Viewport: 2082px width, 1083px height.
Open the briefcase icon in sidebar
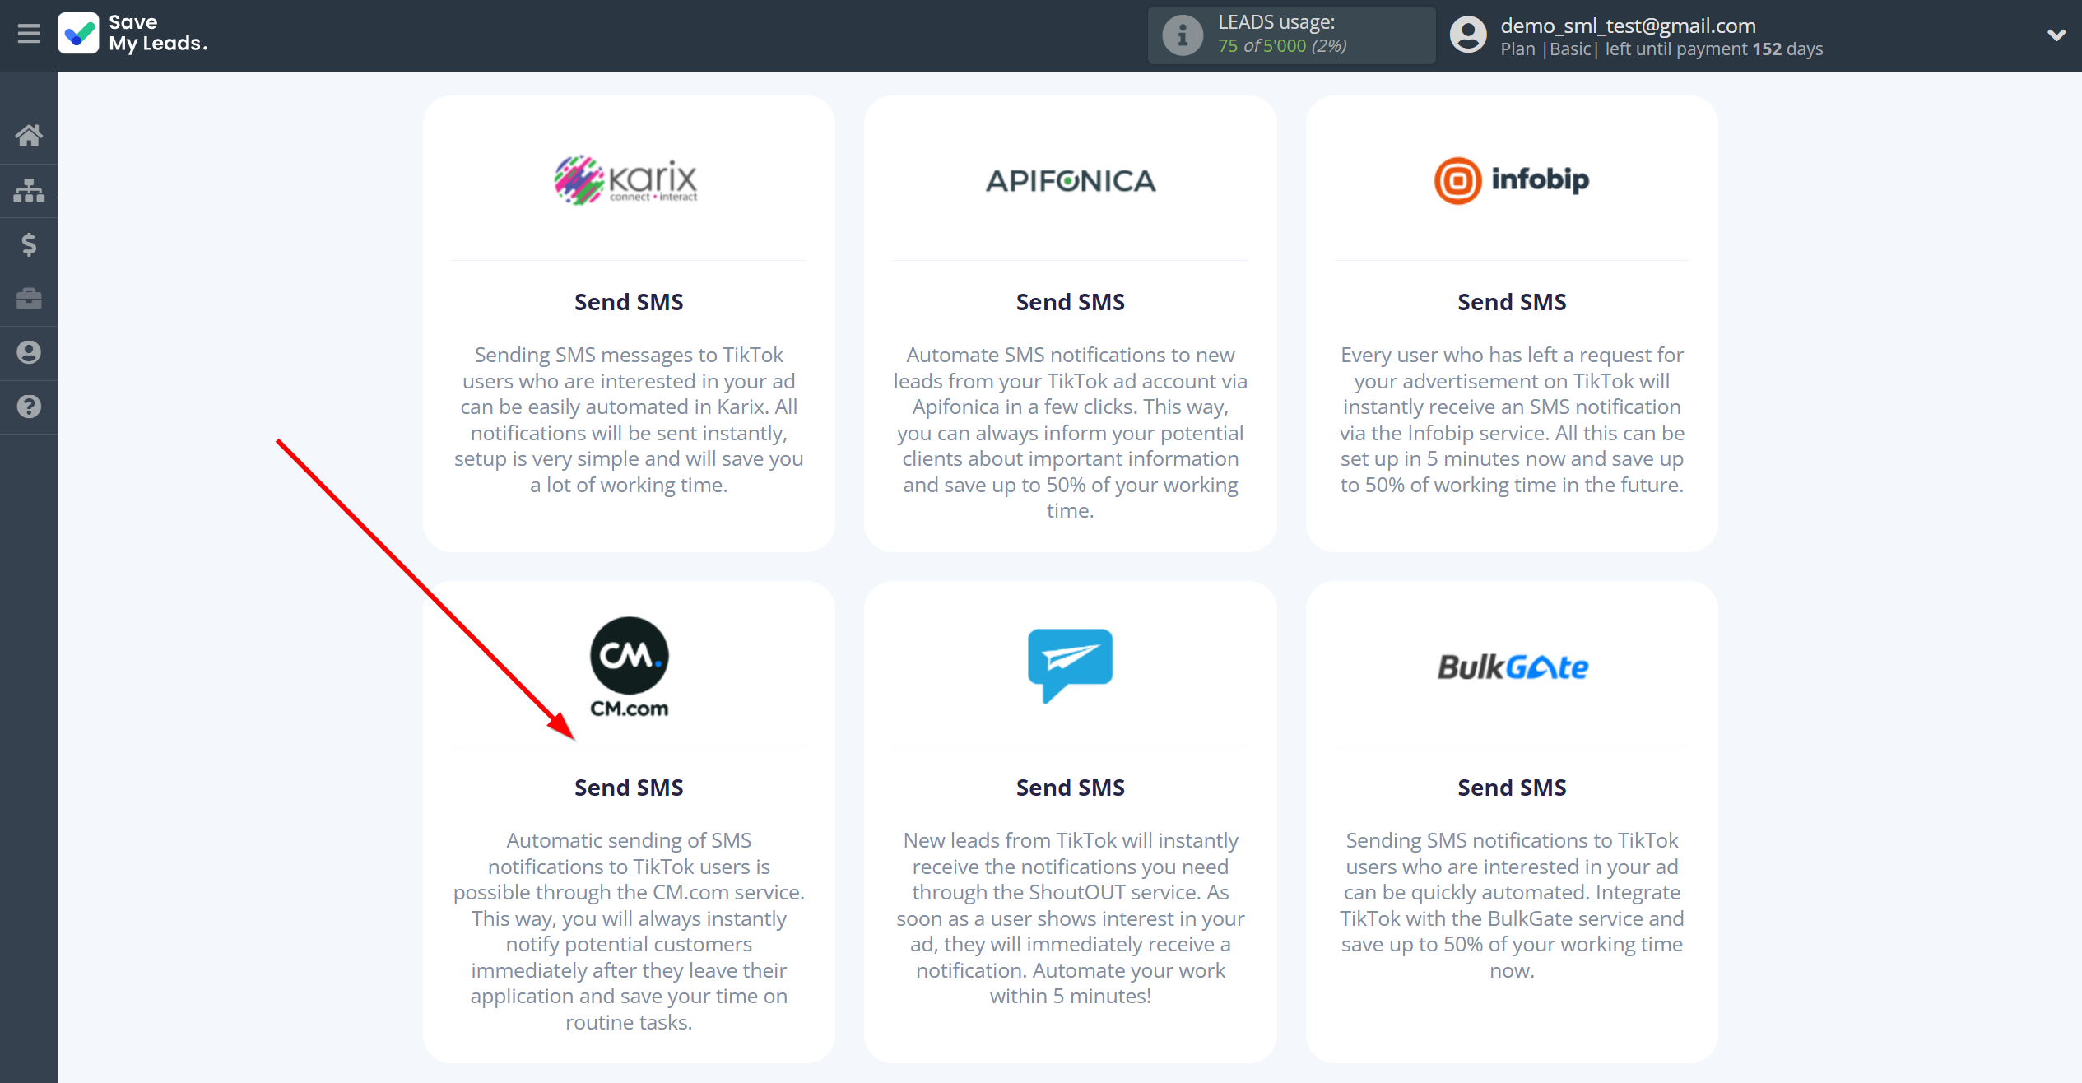click(x=29, y=299)
